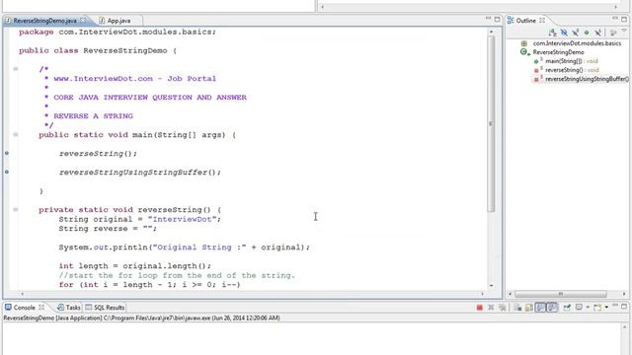Viewport: 632px width, 355px height.
Task: Click on "public class ReverseStringDemo" line
Action: tap(98, 50)
